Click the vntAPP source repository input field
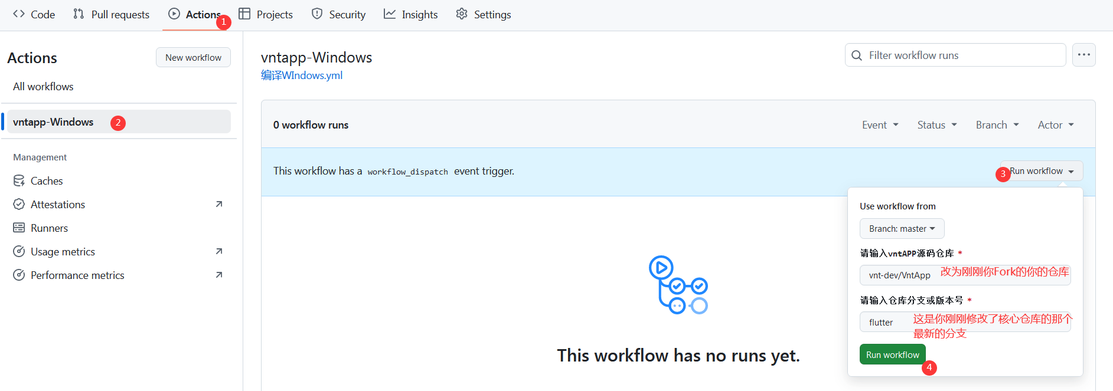The image size is (1113, 391). coord(965,275)
